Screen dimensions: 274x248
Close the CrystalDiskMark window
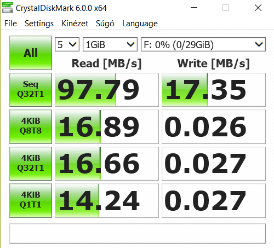pyautogui.click(x=258, y=8)
